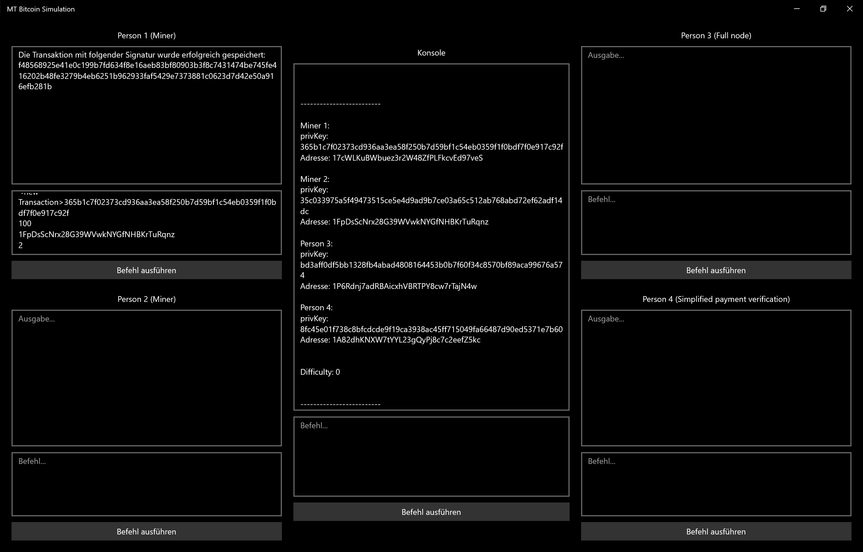Click the Person 1 (Miner) heading
Viewport: 863px width, 552px height.
click(146, 35)
